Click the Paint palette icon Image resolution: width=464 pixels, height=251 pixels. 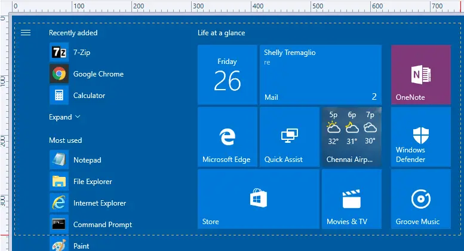(59, 244)
